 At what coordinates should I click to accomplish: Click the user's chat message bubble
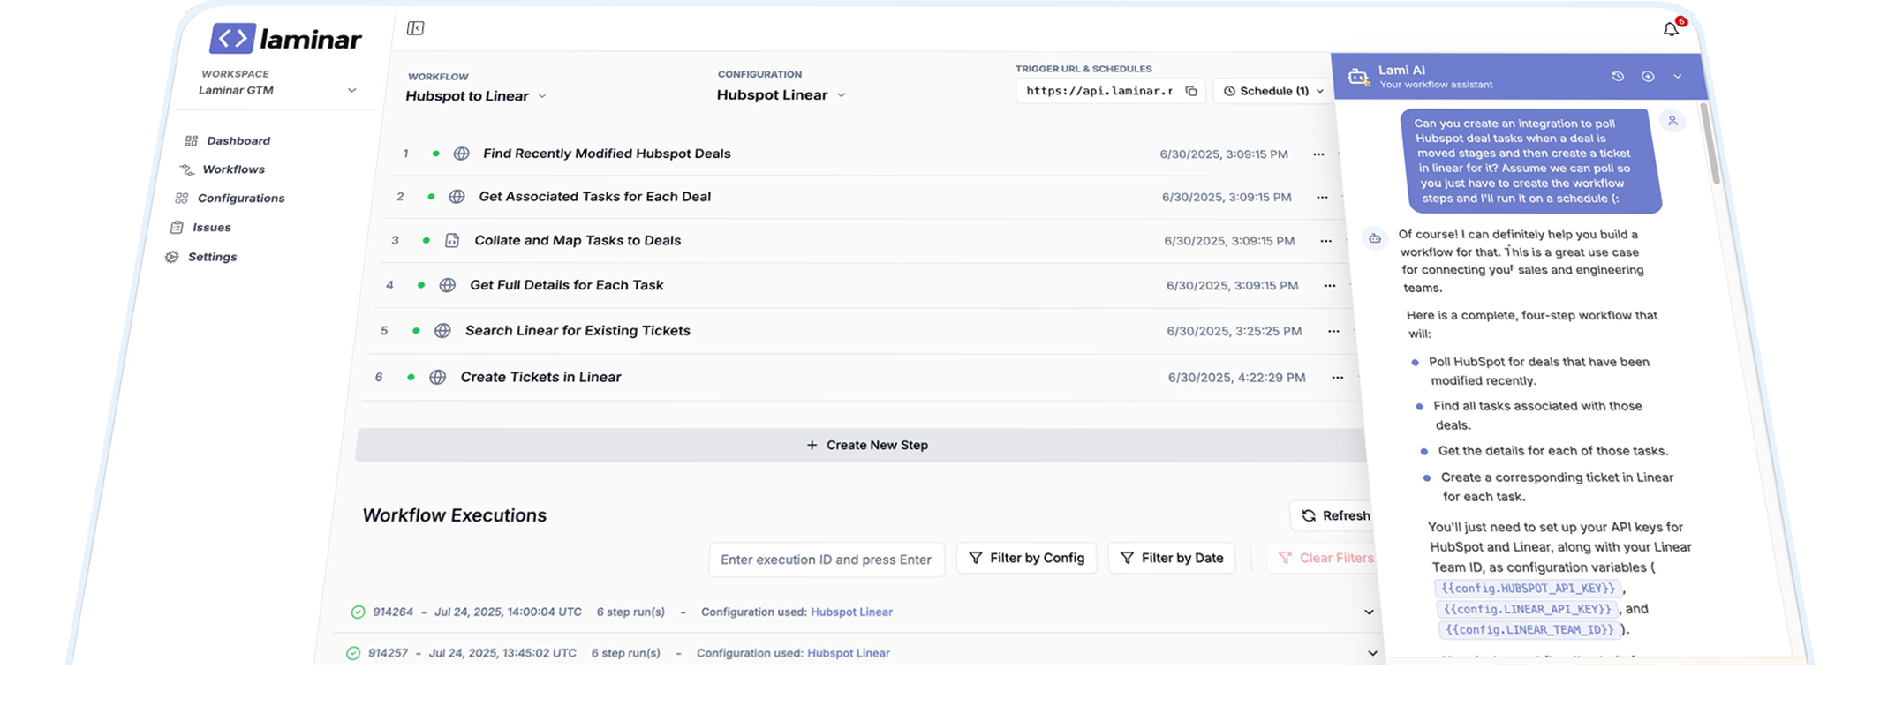(1530, 161)
